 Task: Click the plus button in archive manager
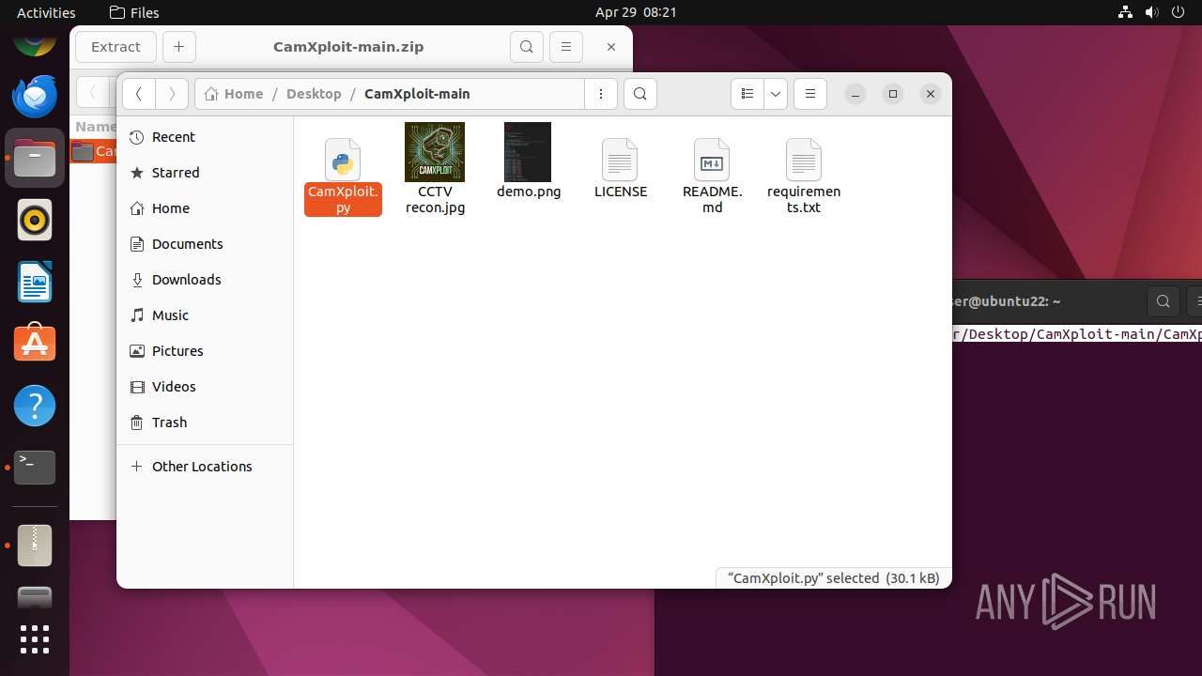[x=178, y=47]
